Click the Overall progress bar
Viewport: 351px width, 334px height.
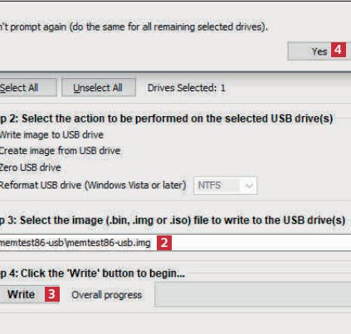(253, 294)
